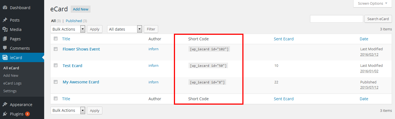Click the search eCard text field

336,19
